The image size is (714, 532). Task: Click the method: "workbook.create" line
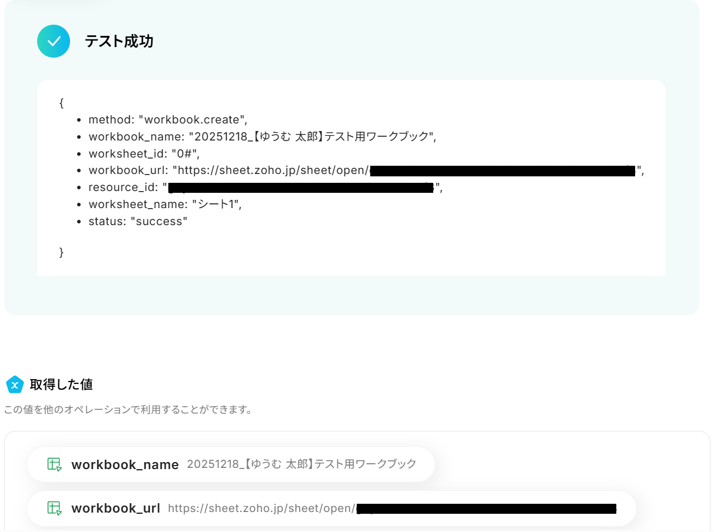click(x=168, y=119)
